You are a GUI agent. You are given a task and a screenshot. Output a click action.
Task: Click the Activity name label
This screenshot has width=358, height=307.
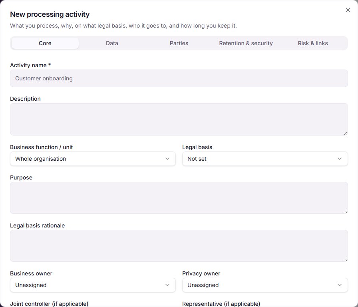click(30, 65)
